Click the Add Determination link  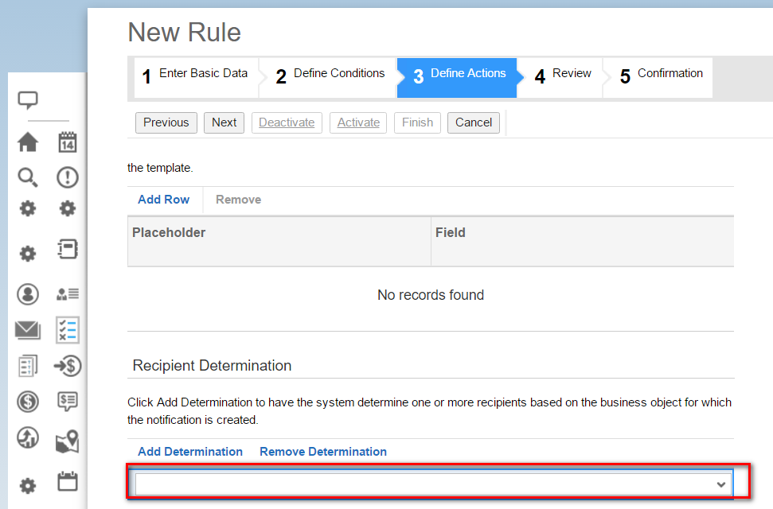190,452
